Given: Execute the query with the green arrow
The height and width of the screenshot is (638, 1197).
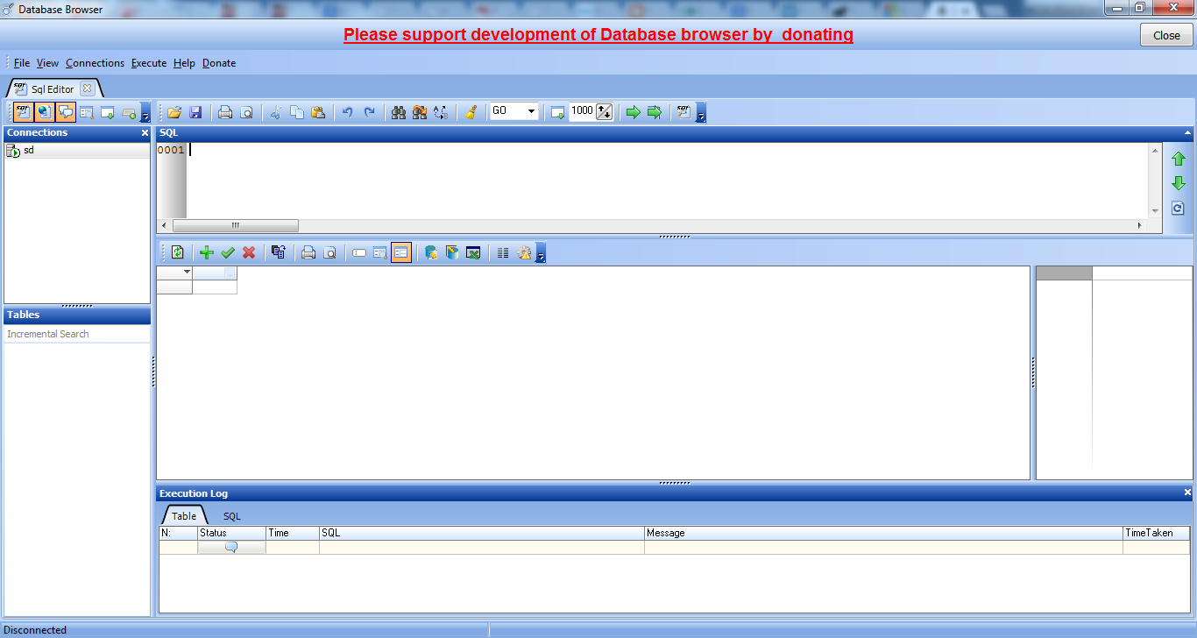Looking at the screenshot, I should 634,112.
